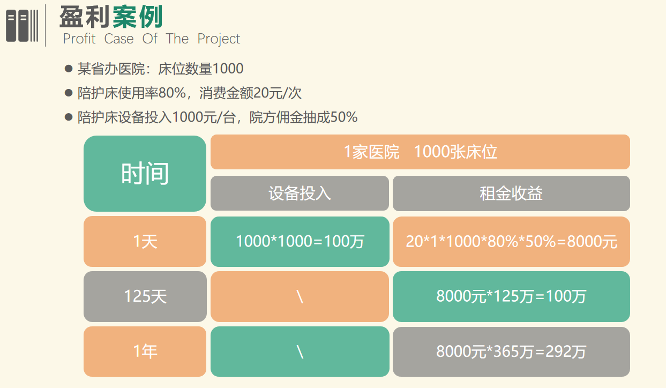Click the cell ending in =8000元

pyautogui.click(x=511, y=242)
